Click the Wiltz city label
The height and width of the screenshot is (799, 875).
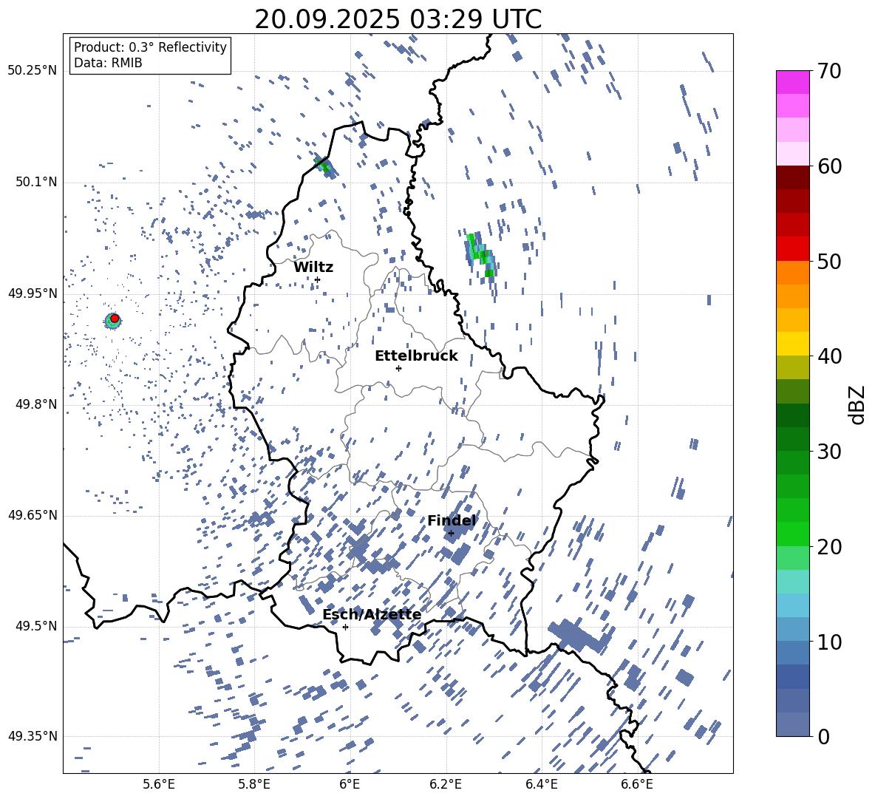[x=313, y=268]
